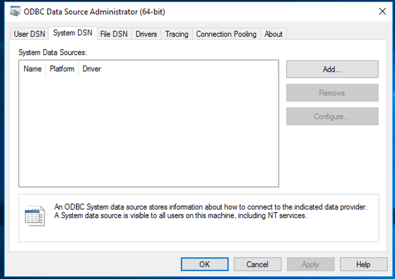Open Help for the dialog
This screenshot has height=279, width=395.
[x=364, y=265]
